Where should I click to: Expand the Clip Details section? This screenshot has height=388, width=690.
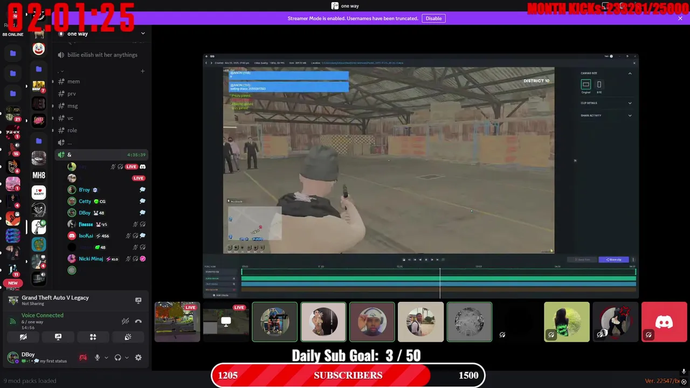[x=630, y=103]
